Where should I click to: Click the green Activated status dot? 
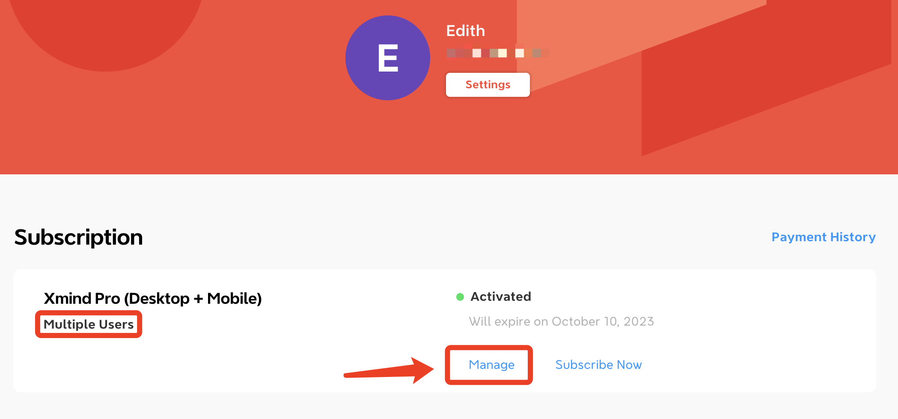click(460, 297)
